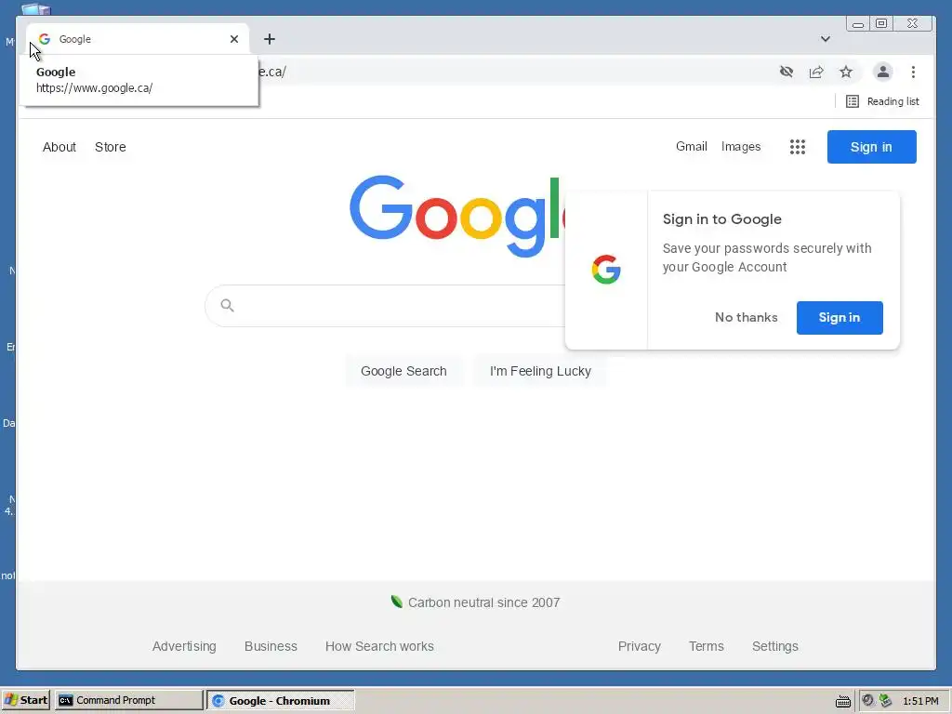This screenshot has width=952, height=714.
Task: Select the Google tab title
Action: (x=74, y=39)
